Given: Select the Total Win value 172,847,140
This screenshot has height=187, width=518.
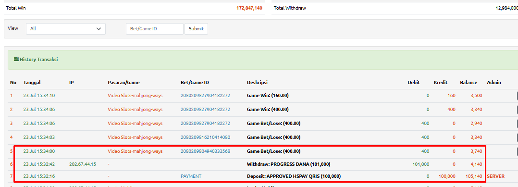Looking at the screenshot, I should click(x=249, y=8).
